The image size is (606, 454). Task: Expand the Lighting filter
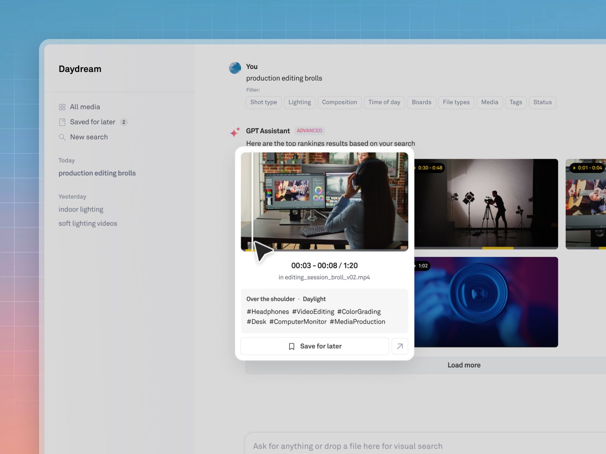click(x=299, y=102)
